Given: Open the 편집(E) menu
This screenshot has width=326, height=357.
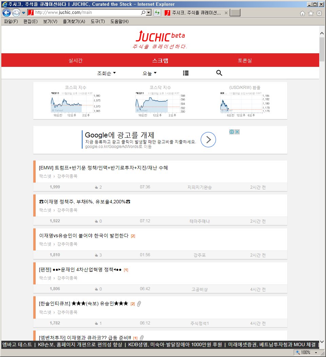Looking at the screenshot, I should click(30, 21).
